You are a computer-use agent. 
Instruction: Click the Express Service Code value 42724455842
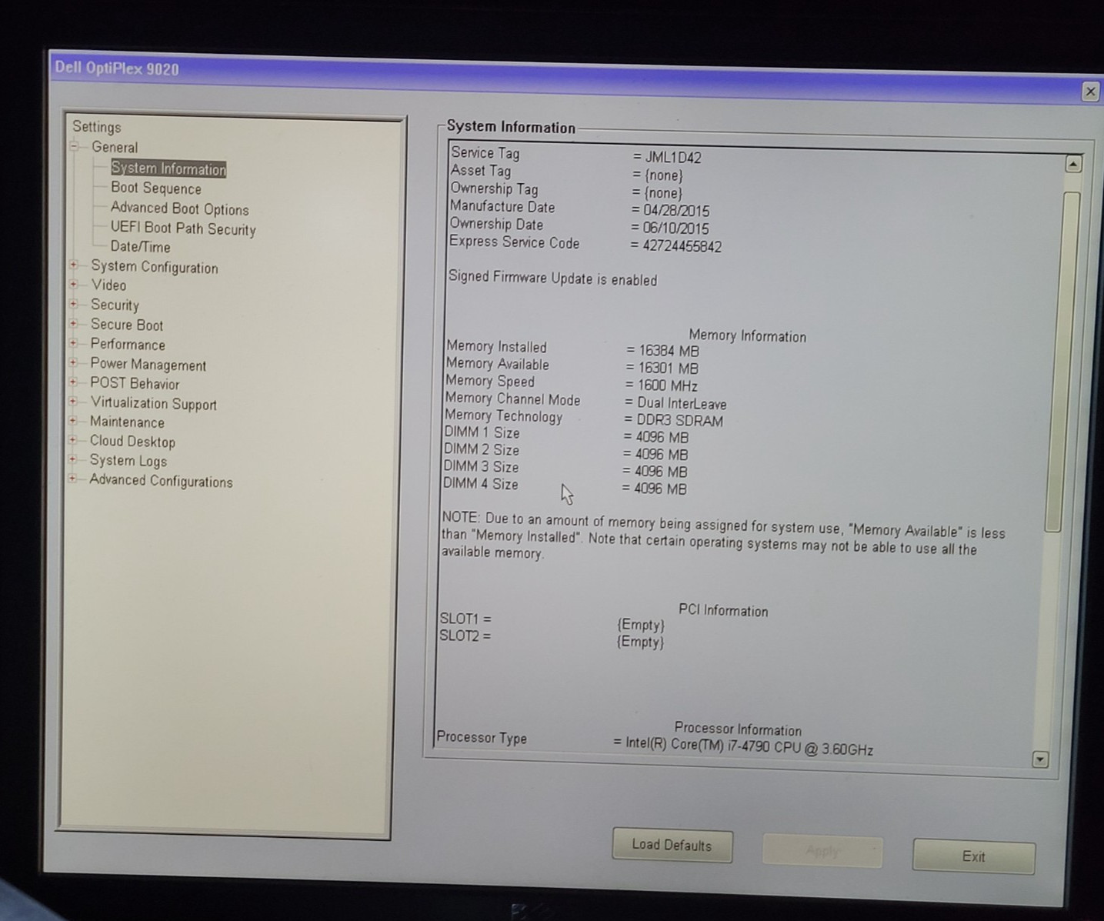682,246
